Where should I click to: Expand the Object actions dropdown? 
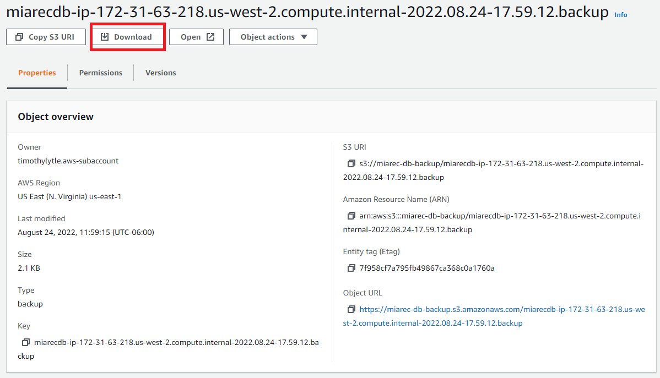[273, 37]
